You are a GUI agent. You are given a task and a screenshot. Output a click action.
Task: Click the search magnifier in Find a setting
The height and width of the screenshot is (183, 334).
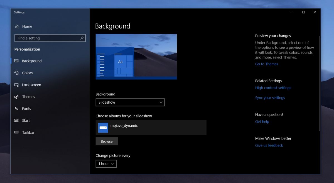(x=82, y=38)
